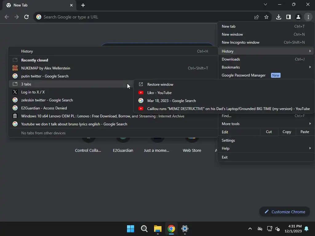The width and height of the screenshot is (315, 236).
Task: Reopen zeleskin twitter Google Search
Action: click(71, 100)
